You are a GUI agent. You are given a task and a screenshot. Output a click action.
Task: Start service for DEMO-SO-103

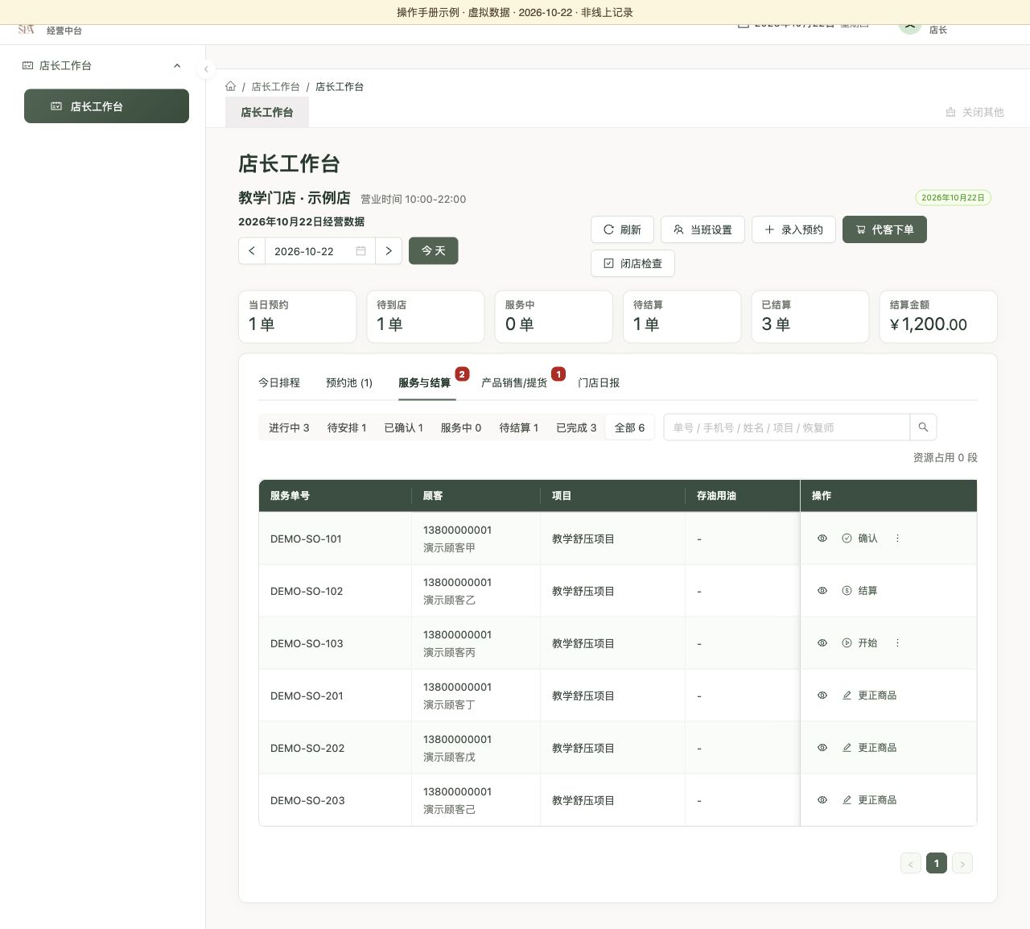(x=859, y=643)
